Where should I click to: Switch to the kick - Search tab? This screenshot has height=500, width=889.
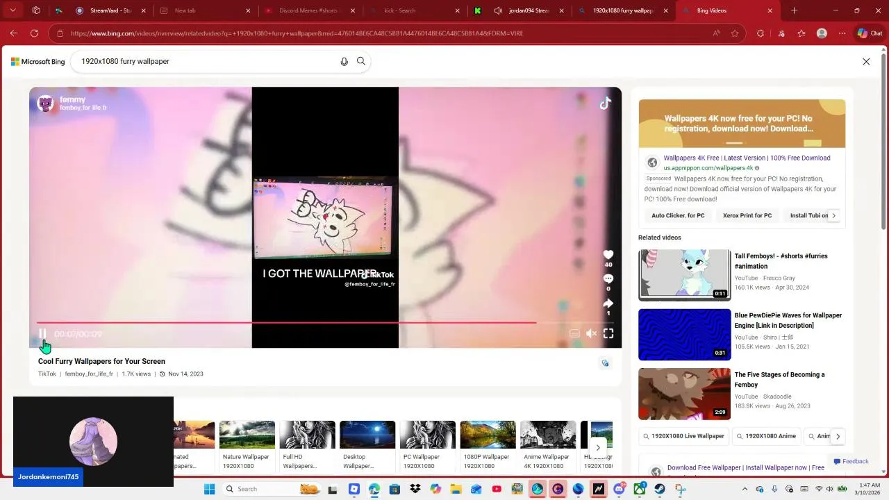(413, 10)
